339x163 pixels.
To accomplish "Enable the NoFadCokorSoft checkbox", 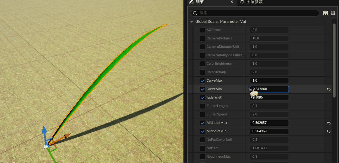I will (x=203, y=140).
